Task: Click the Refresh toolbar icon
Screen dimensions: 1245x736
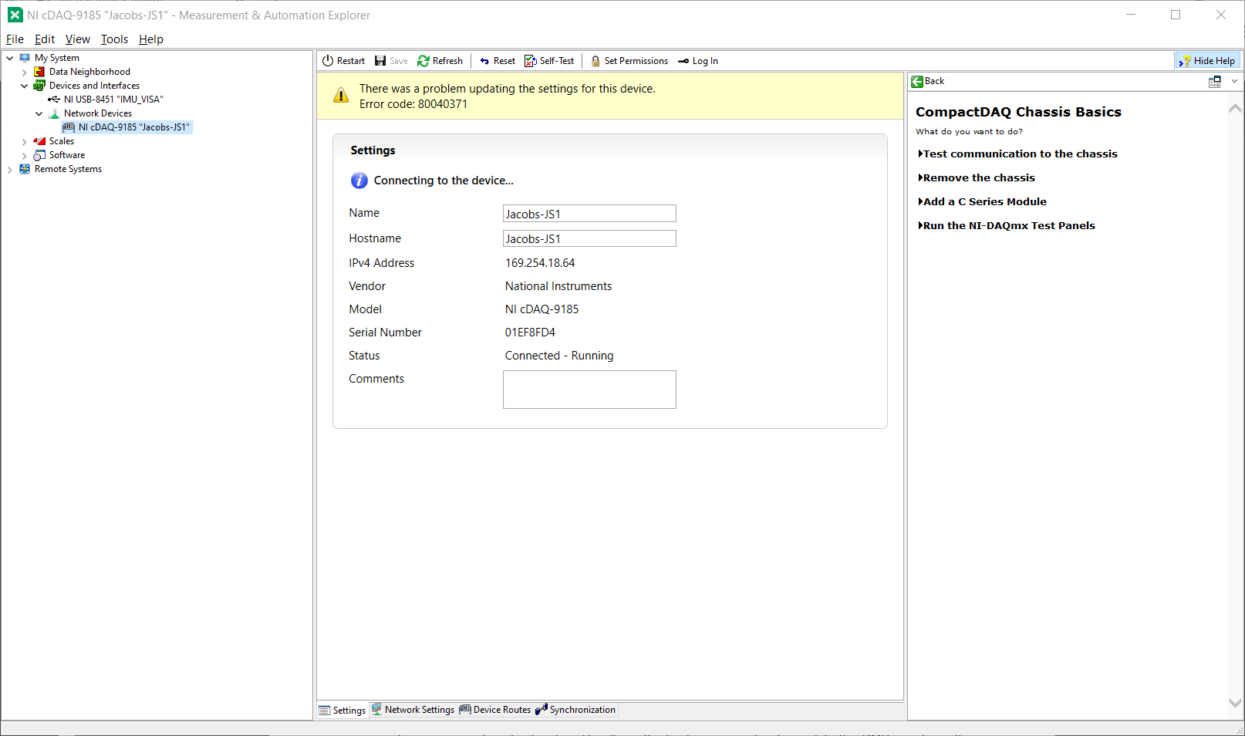Action: click(x=423, y=61)
